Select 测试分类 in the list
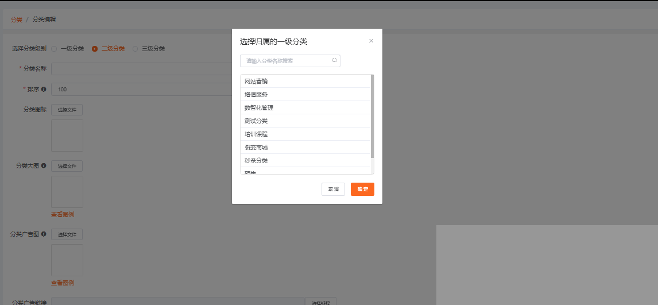The width and height of the screenshot is (658, 305). [256, 121]
